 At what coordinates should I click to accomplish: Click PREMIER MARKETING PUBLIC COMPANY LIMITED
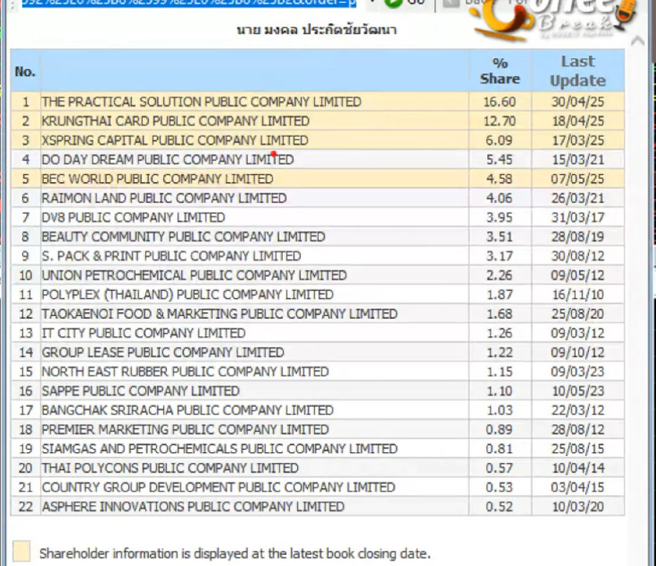[x=185, y=429]
